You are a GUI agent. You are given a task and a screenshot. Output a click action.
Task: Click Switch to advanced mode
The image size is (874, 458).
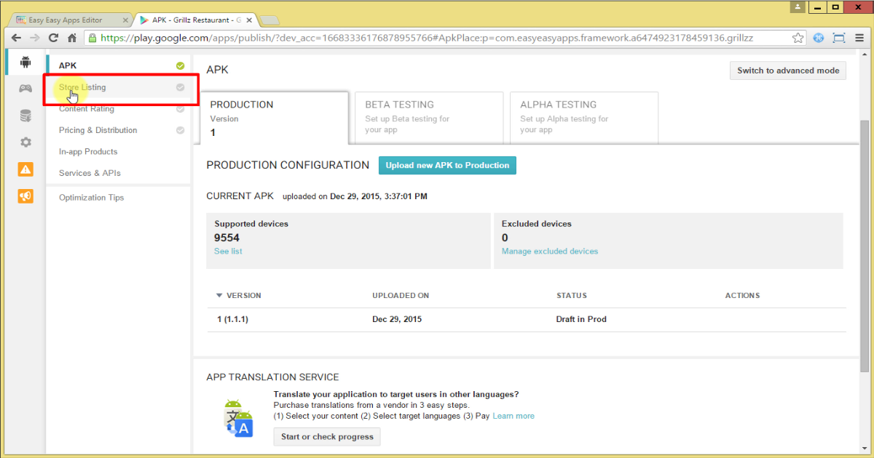point(787,71)
